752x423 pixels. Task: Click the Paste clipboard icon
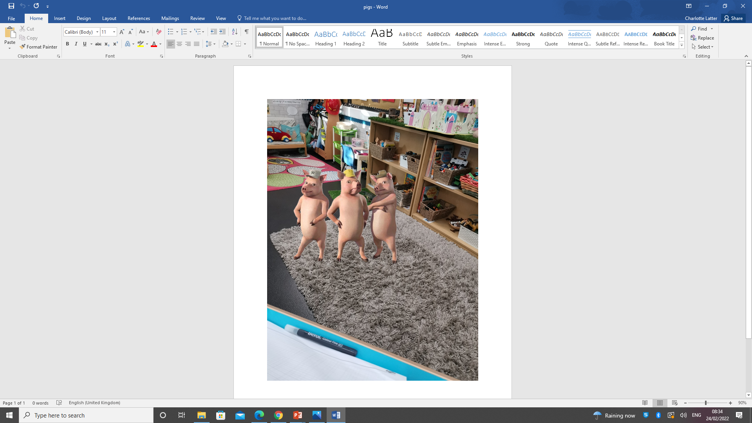click(x=10, y=33)
